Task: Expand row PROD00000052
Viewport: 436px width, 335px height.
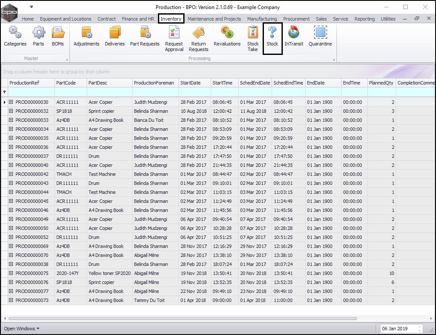Action: coord(11,237)
